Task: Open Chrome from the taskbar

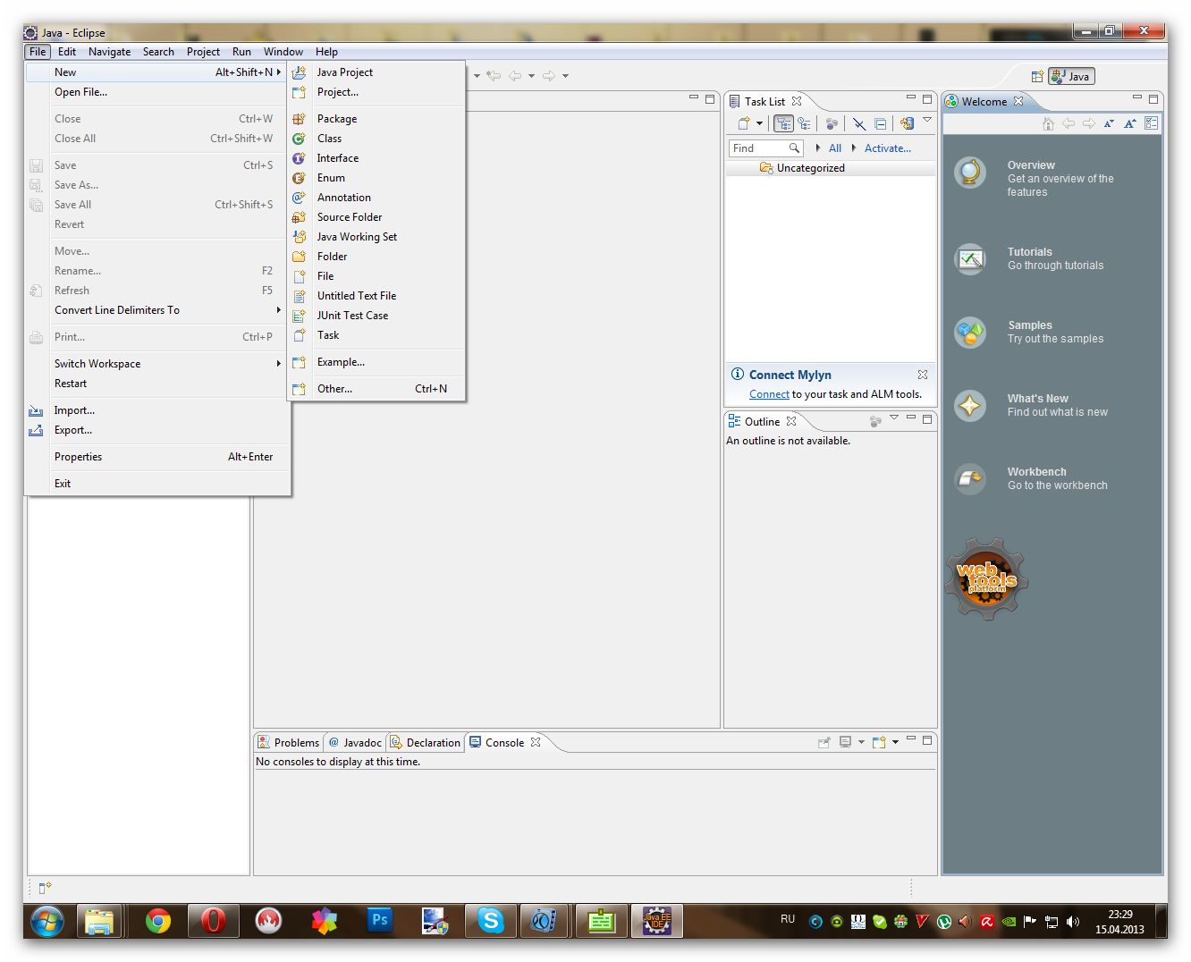Action: (x=158, y=921)
